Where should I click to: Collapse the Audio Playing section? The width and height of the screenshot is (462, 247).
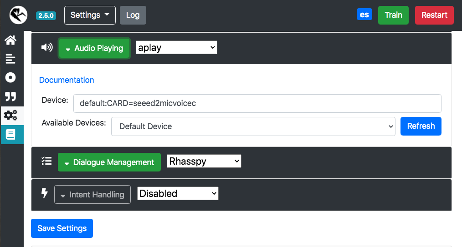click(x=95, y=48)
